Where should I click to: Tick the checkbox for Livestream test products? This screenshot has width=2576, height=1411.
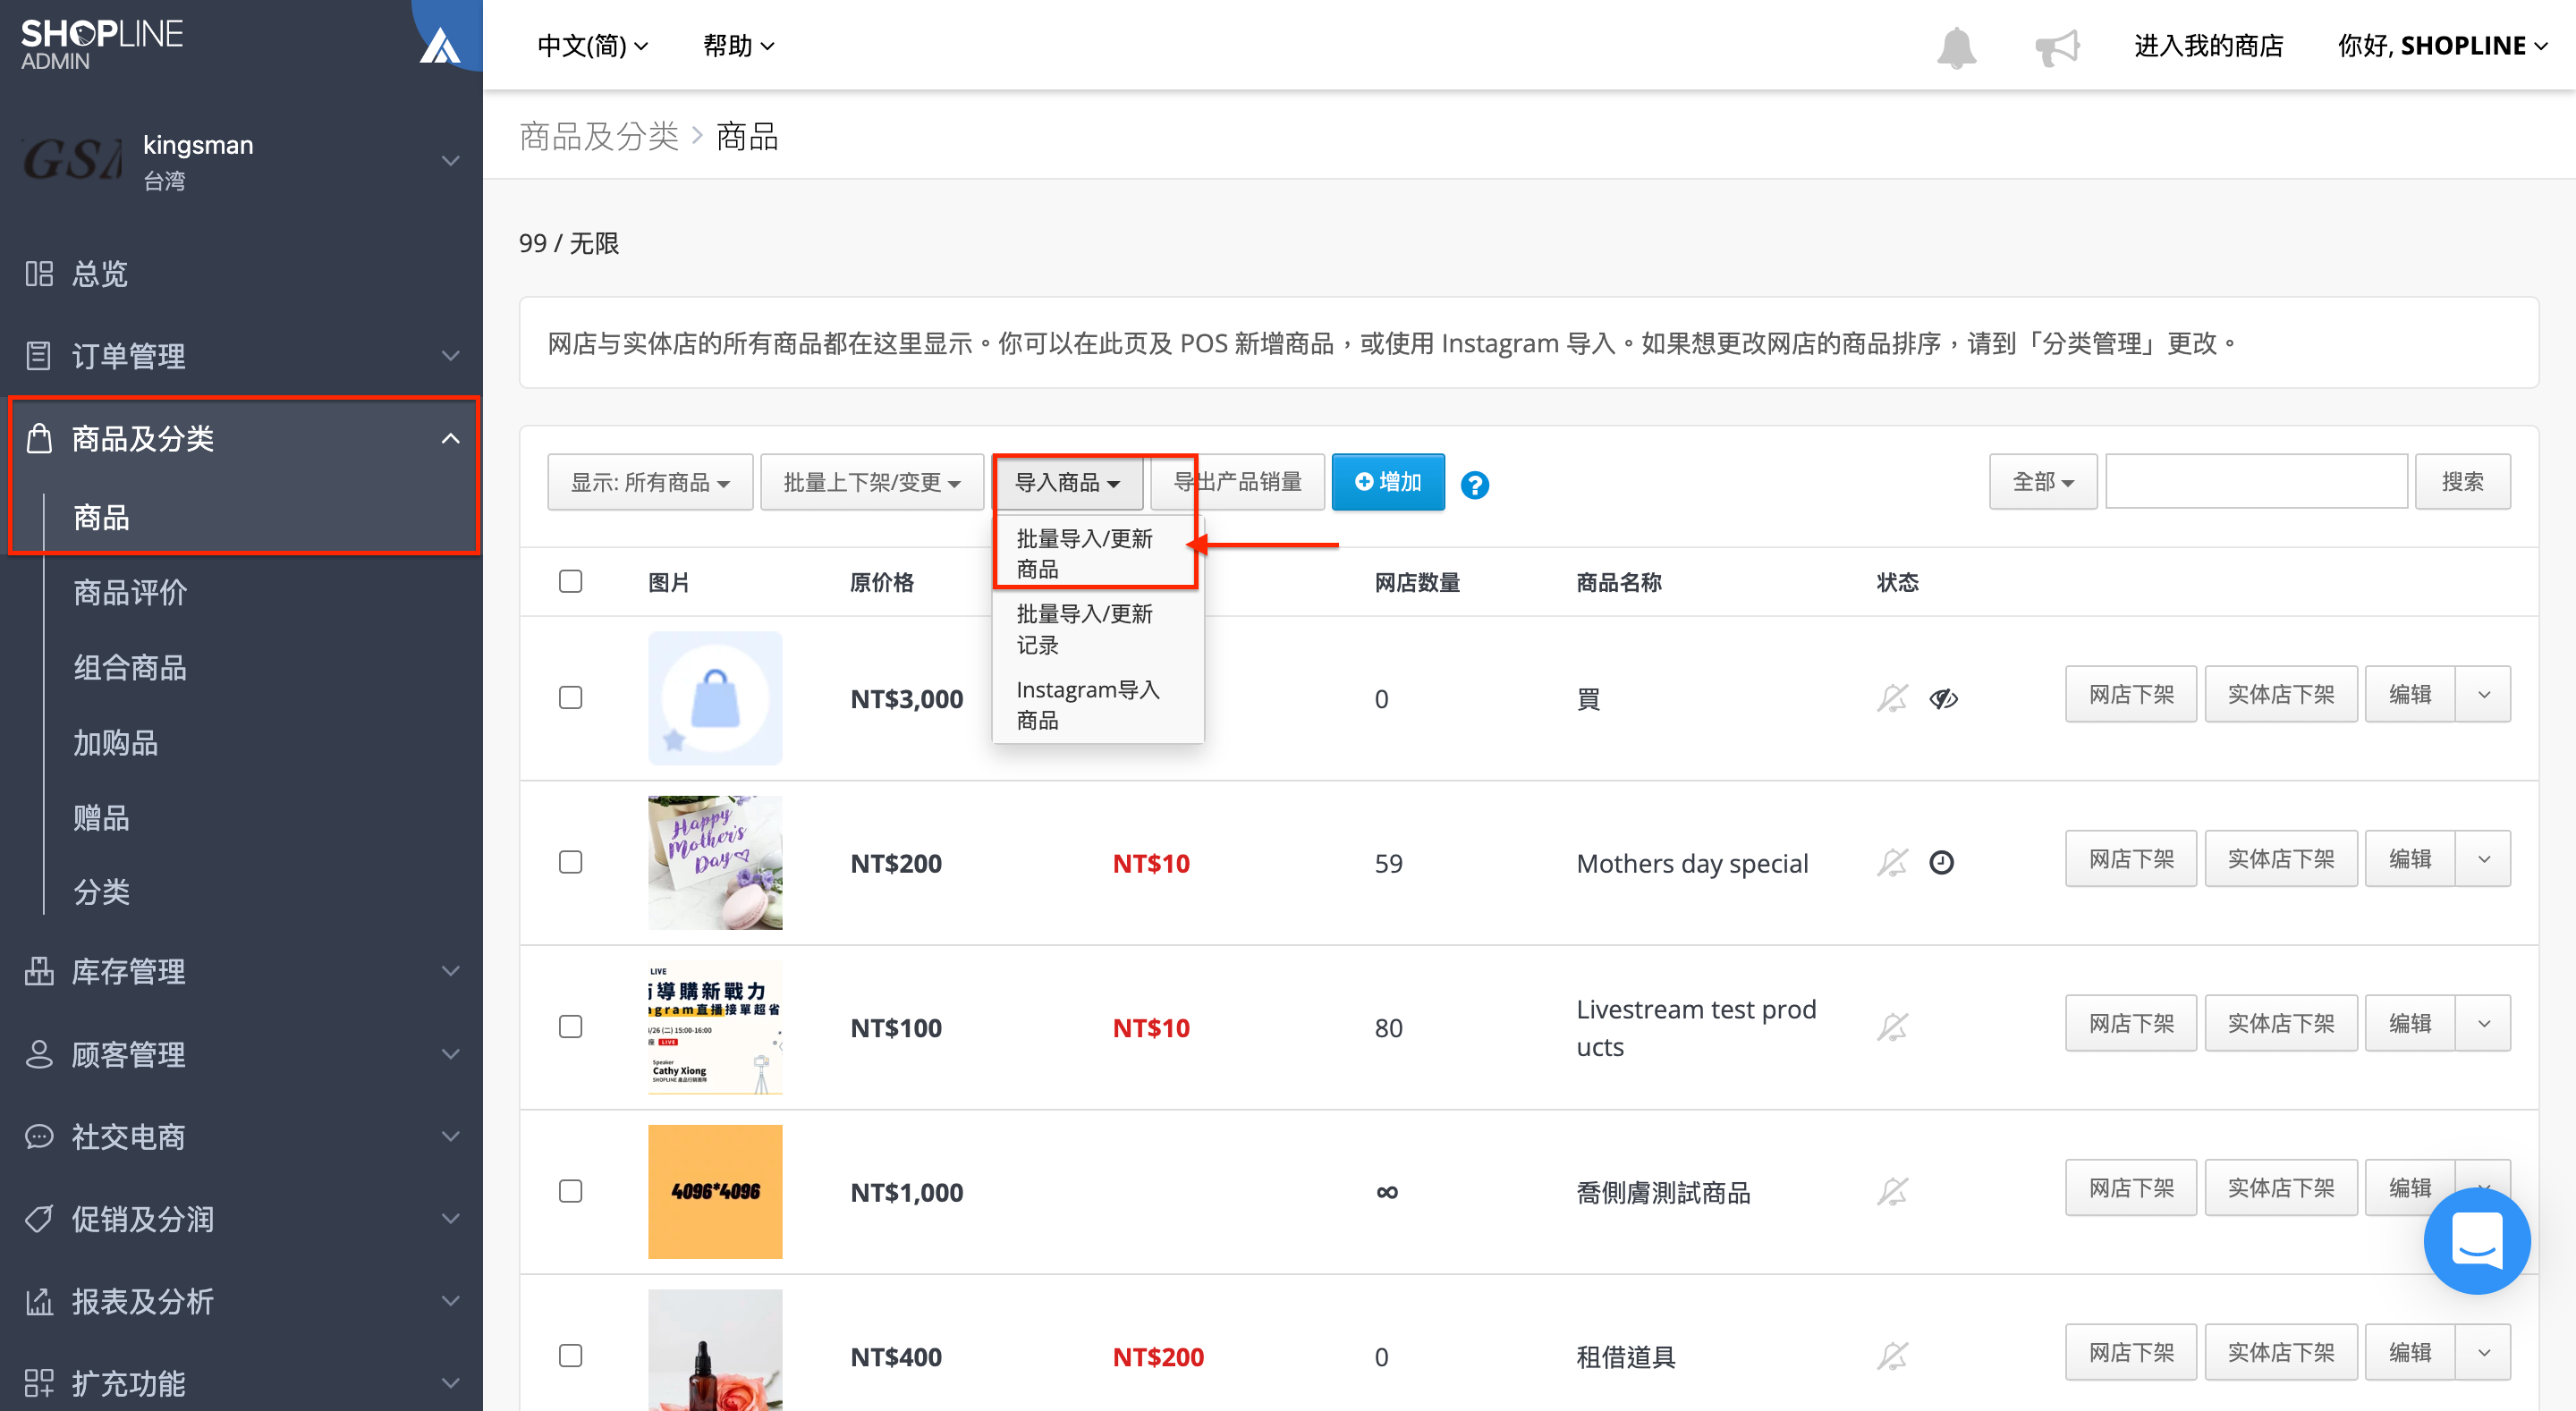click(570, 1026)
